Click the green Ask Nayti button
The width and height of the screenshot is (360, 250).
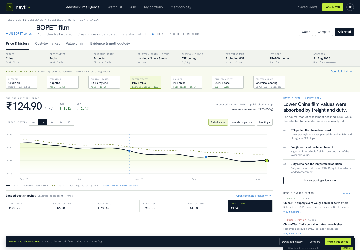(x=333, y=7)
